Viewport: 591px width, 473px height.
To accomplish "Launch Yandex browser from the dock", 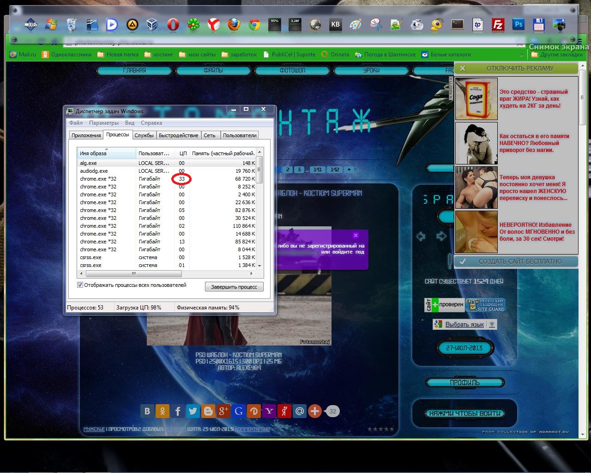I will (213, 24).
